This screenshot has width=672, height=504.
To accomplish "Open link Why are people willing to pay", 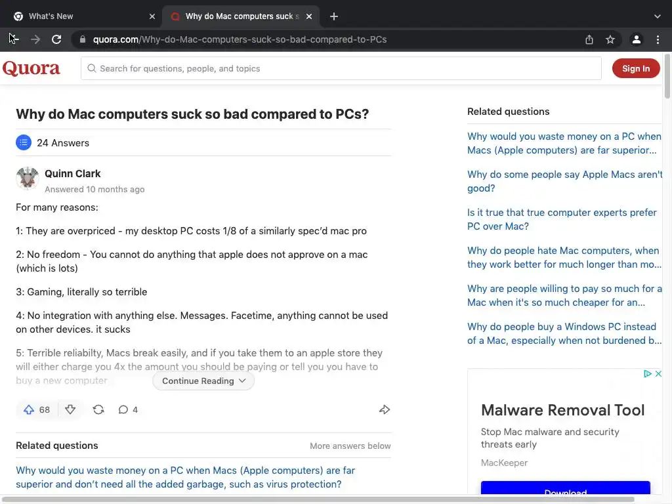I will point(564,296).
